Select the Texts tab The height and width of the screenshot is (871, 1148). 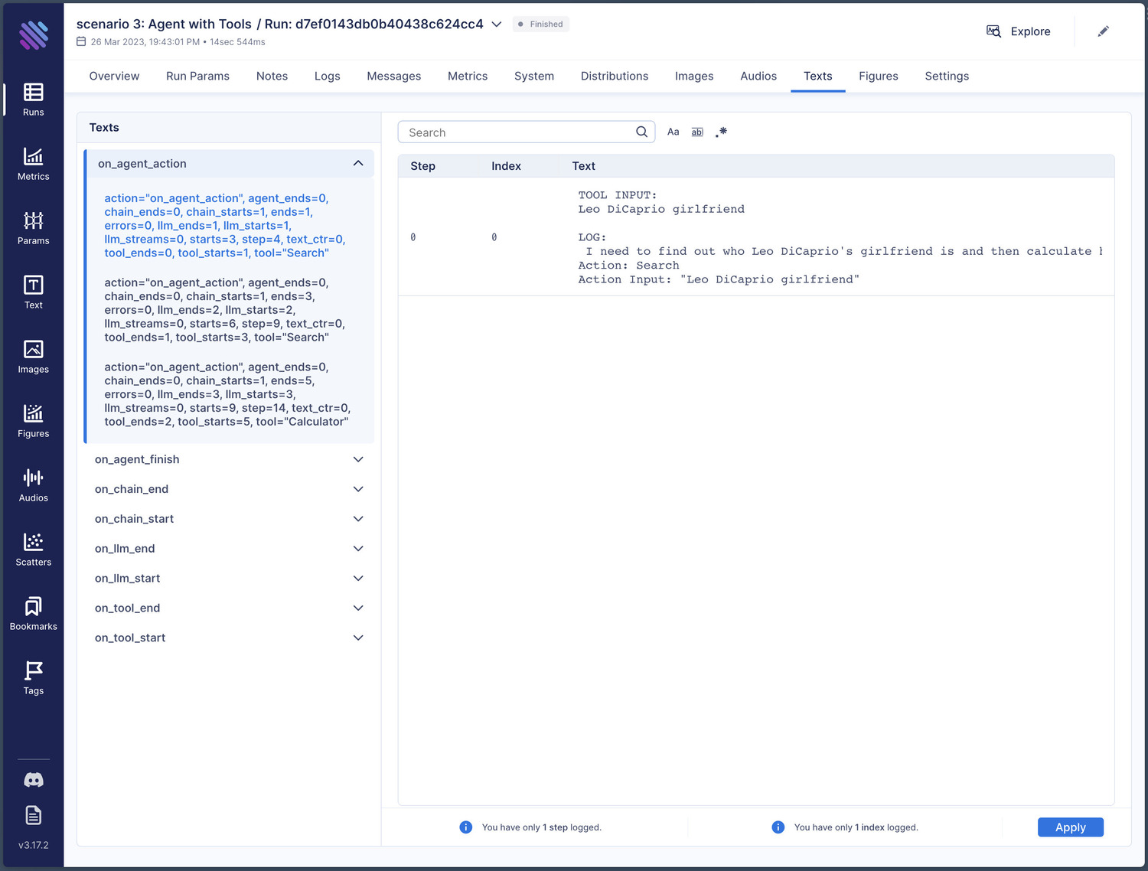pos(817,76)
